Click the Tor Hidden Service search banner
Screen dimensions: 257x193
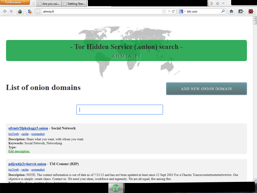(126, 51)
